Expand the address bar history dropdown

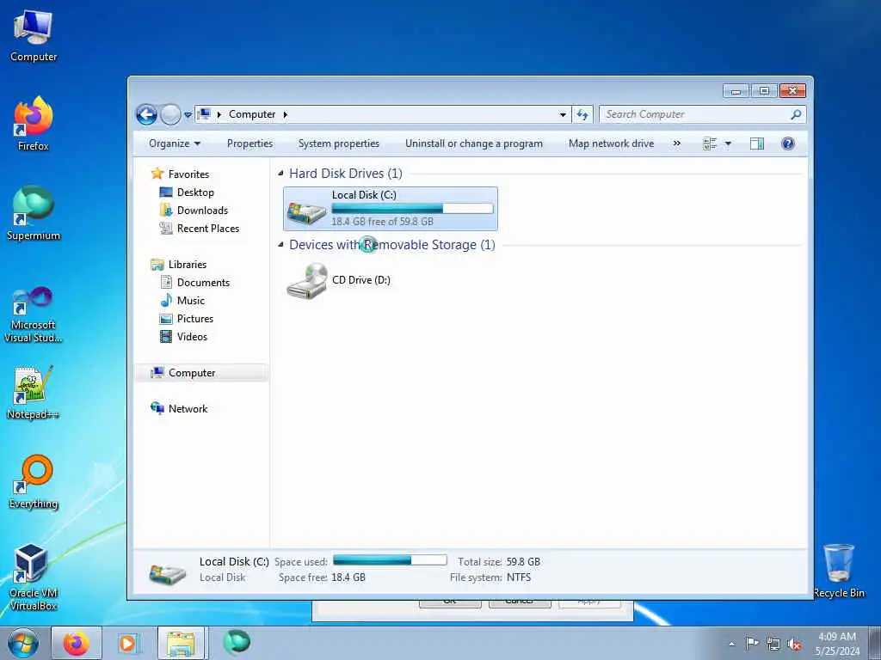(563, 114)
